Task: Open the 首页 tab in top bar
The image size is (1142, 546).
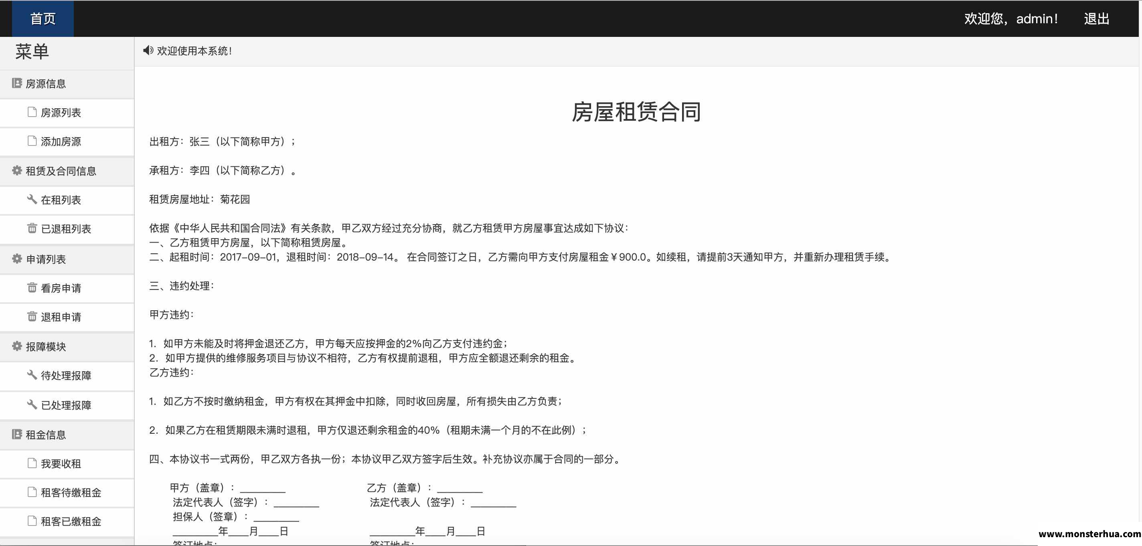Action: coord(43,18)
